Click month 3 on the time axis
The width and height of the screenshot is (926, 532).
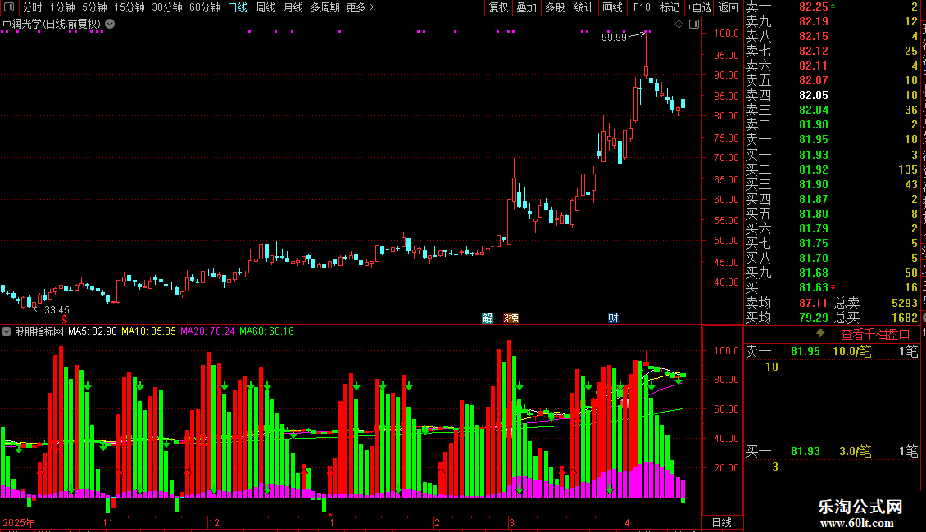coord(512,522)
